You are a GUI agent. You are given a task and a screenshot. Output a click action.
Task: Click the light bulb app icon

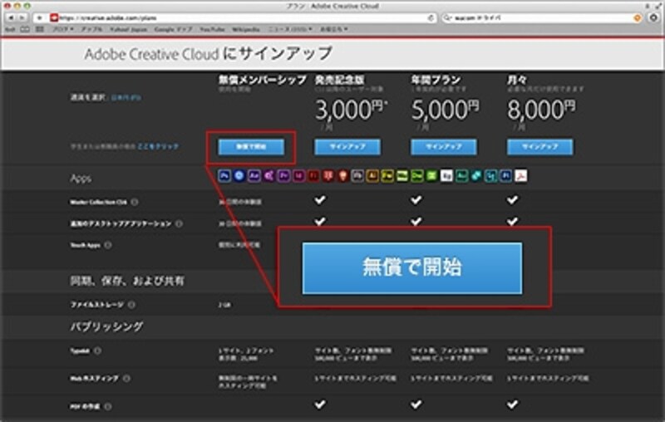pos(342,175)
